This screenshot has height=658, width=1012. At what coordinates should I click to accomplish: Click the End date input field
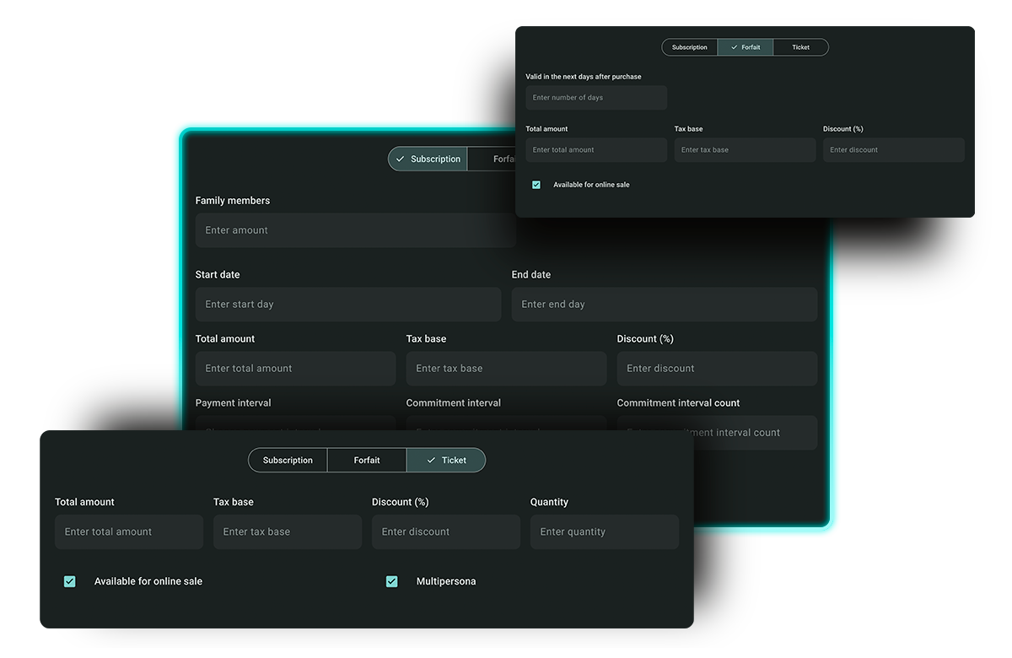664,305
